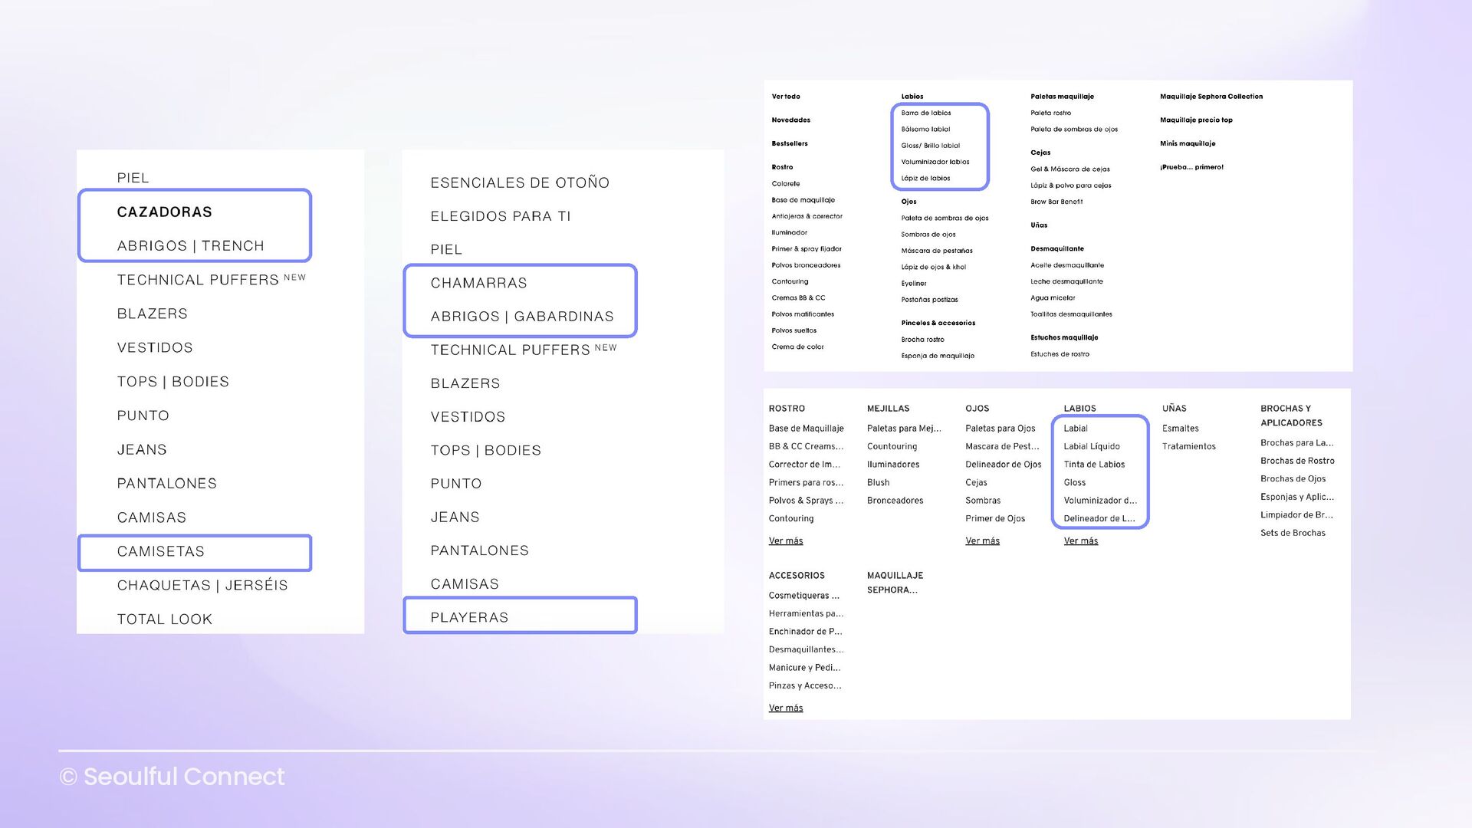Click Tinta de Labios link

point(1093,465)
